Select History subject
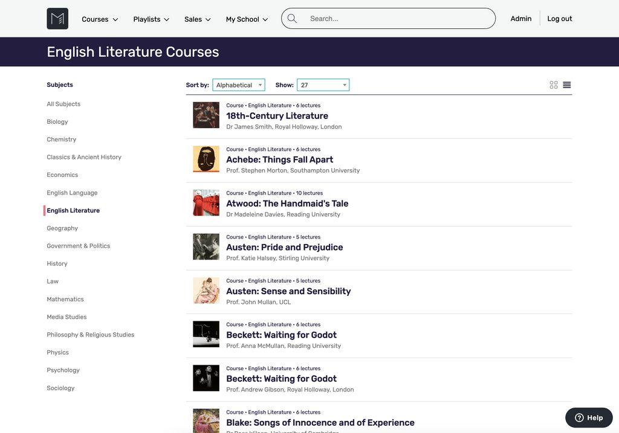The width and height of the screenshot is (619, 433). (x=57, y=263)
